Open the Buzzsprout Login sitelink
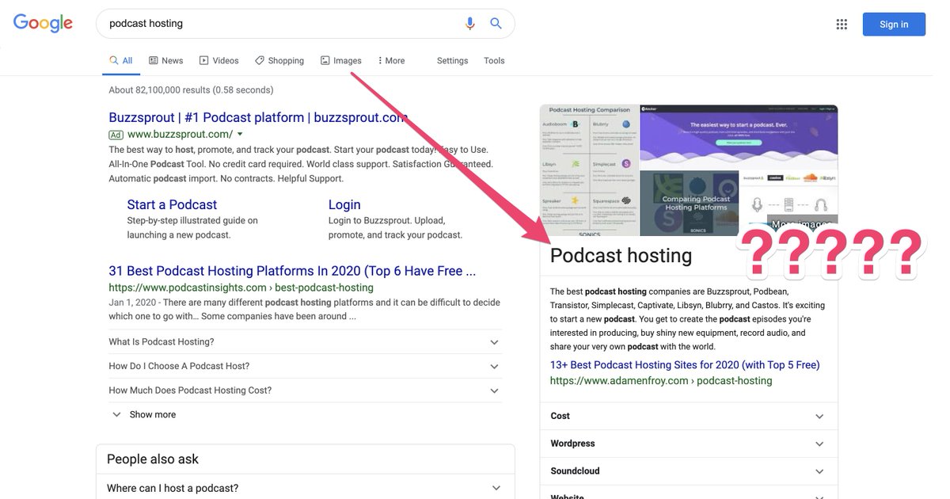The image size is (950, 499). (344, 204)
